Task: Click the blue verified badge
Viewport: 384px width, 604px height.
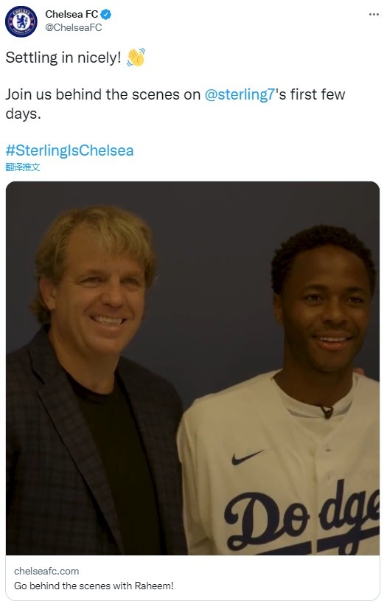Action: click(106, 15)
